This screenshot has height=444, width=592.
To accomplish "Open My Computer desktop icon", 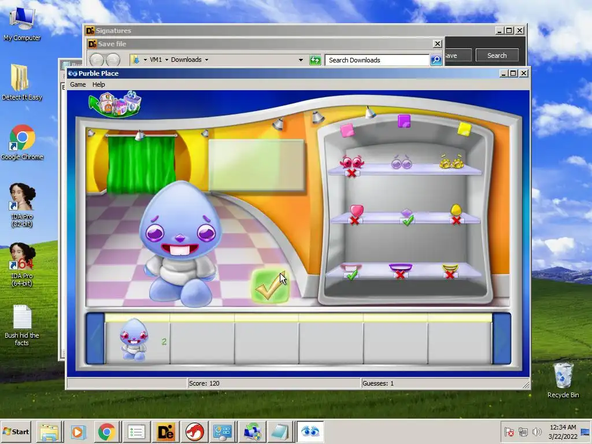I will (22, 24).
